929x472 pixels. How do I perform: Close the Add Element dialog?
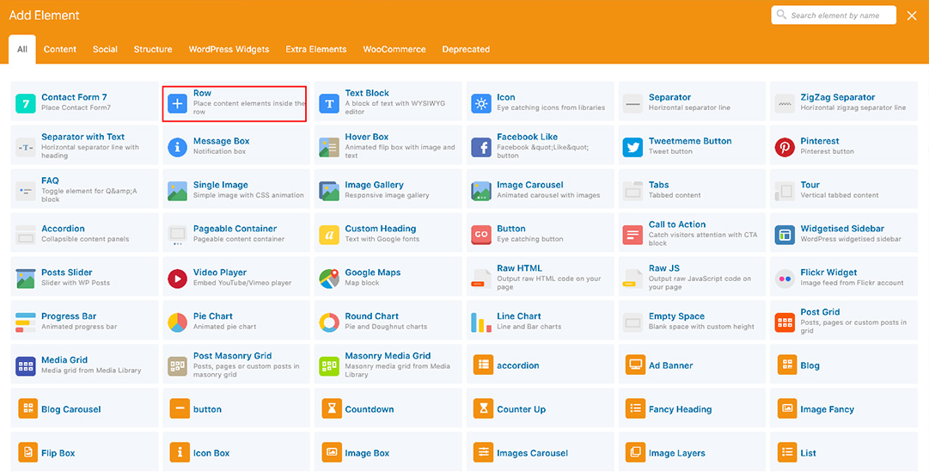[912, 16]
